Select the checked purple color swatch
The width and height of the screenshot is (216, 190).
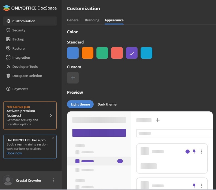pos(132,53)
